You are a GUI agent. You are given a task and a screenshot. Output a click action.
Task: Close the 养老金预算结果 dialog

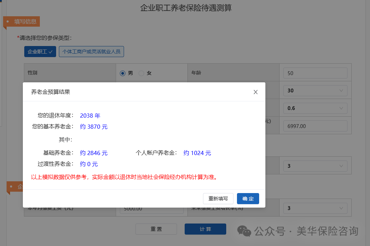tap(256, 92)
